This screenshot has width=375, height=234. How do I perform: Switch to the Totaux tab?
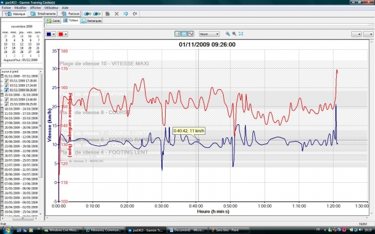[71, 21]
